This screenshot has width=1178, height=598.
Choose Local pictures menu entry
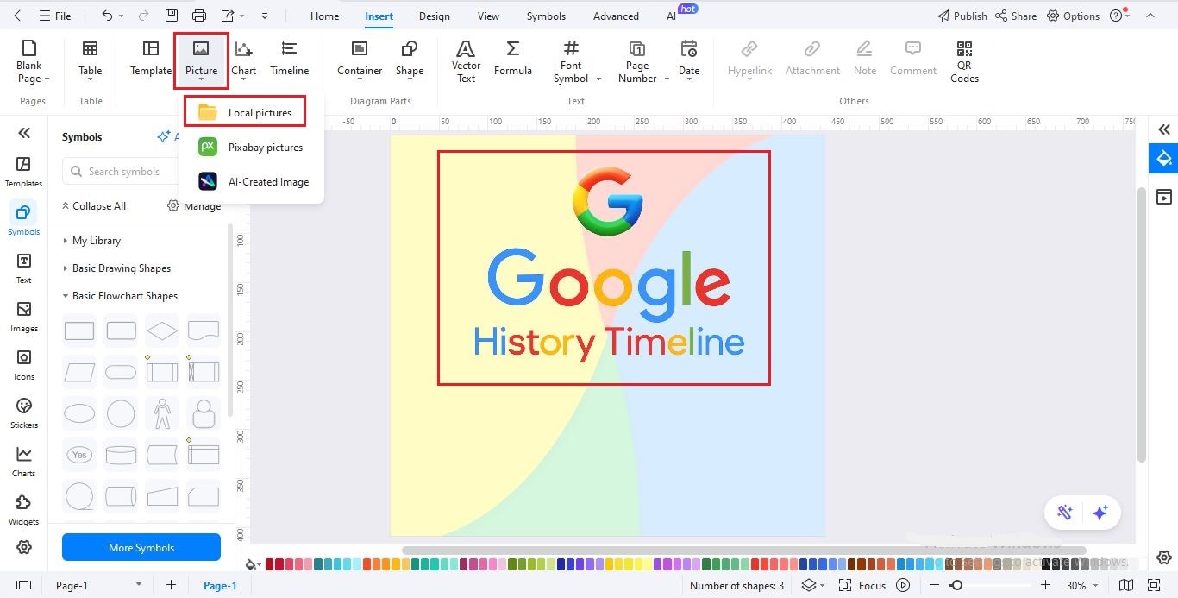click(245, 112)
